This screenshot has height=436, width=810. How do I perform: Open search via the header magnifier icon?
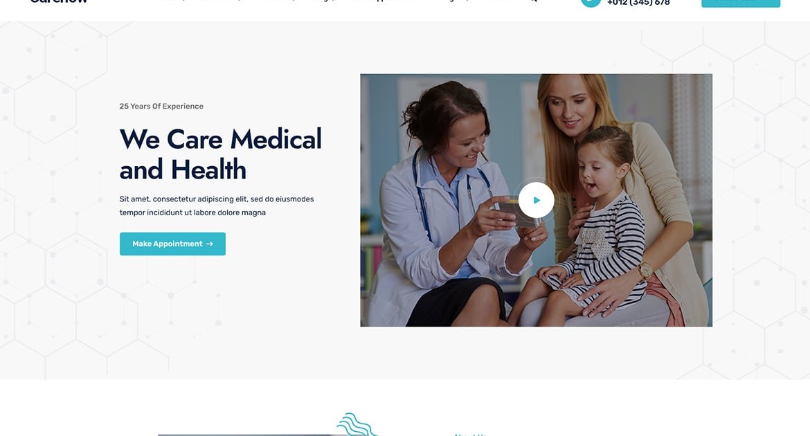tap(534, 1)
